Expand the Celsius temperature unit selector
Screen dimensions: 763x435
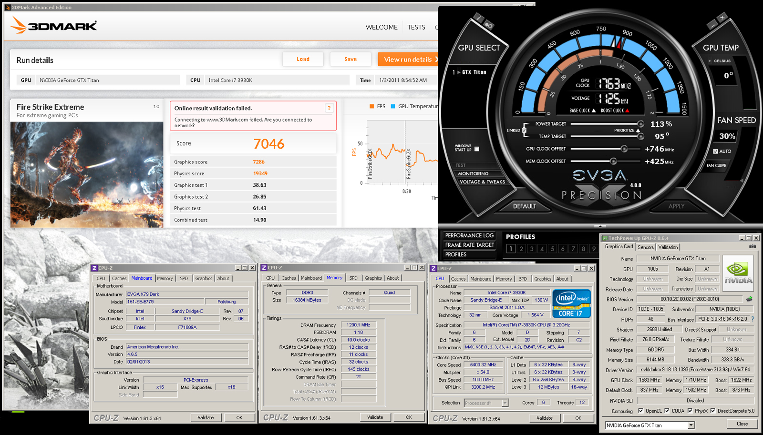(x=710, y=61)
